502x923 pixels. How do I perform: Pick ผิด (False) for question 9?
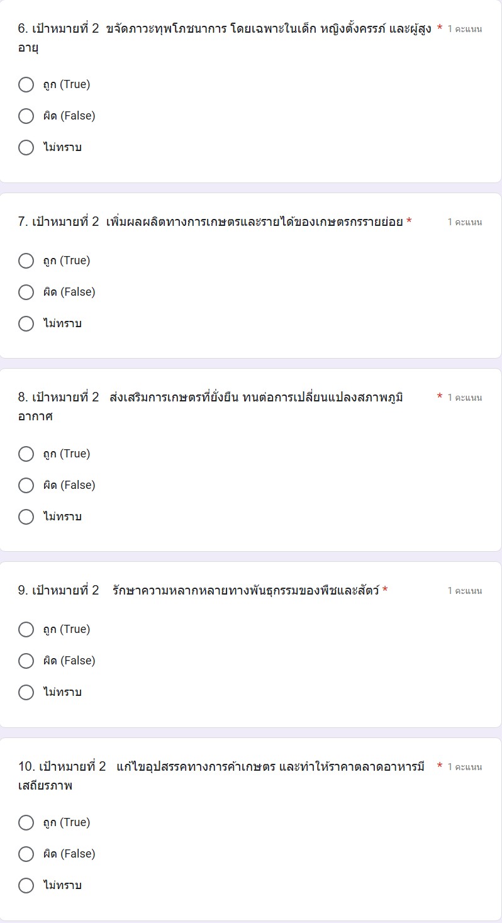click(26, 661)
